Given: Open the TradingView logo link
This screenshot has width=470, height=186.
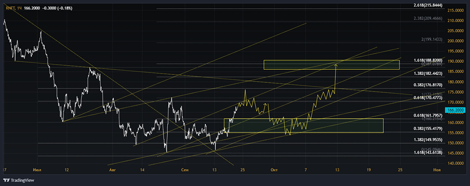Looking at the screenshot, I should [x=19, y=180].
